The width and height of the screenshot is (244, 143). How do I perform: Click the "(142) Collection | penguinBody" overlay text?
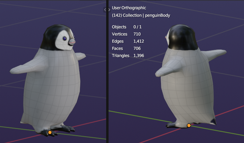click(x=141, y=15)
